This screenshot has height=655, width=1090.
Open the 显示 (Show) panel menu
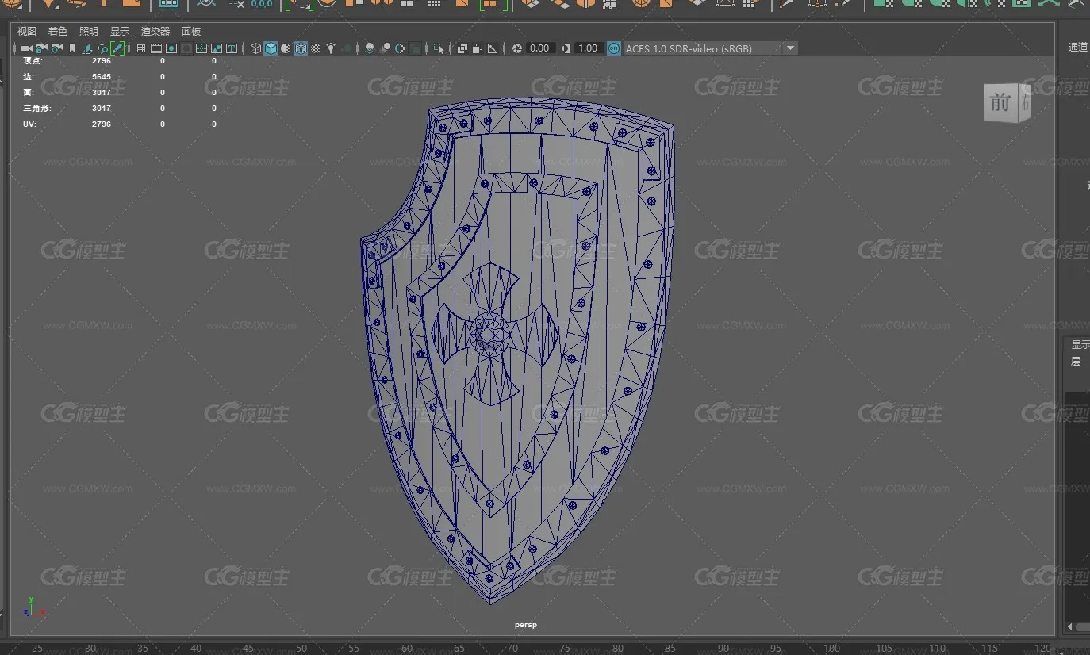click(120, 32)
